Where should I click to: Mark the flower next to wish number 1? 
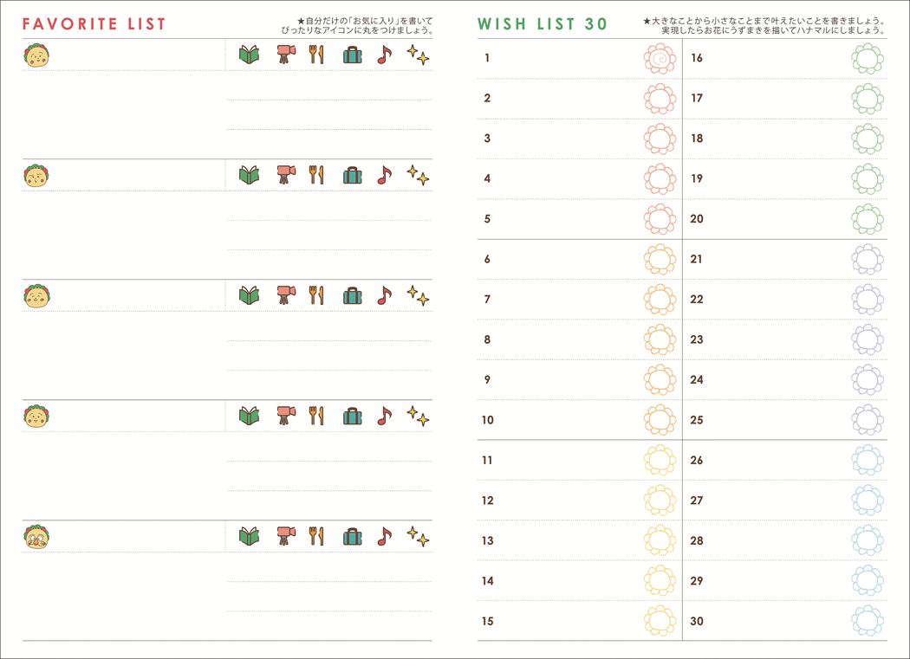(660, 59)
